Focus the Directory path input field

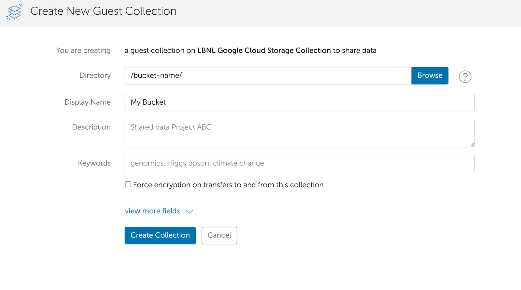pos(268,76)
